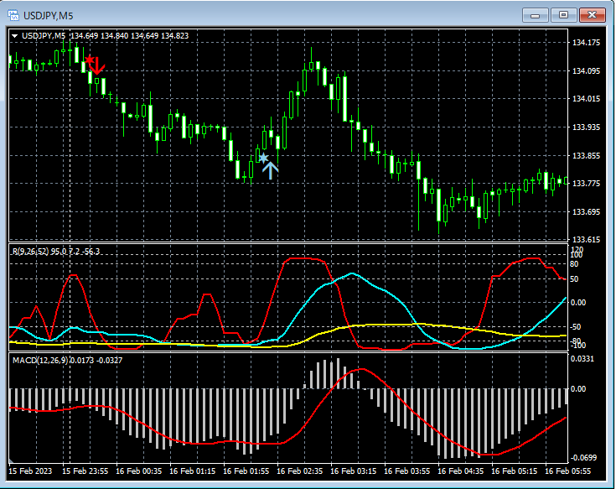Click the USDJPY,M5 title bar text

pyautogui.click(x=49, y=15)
